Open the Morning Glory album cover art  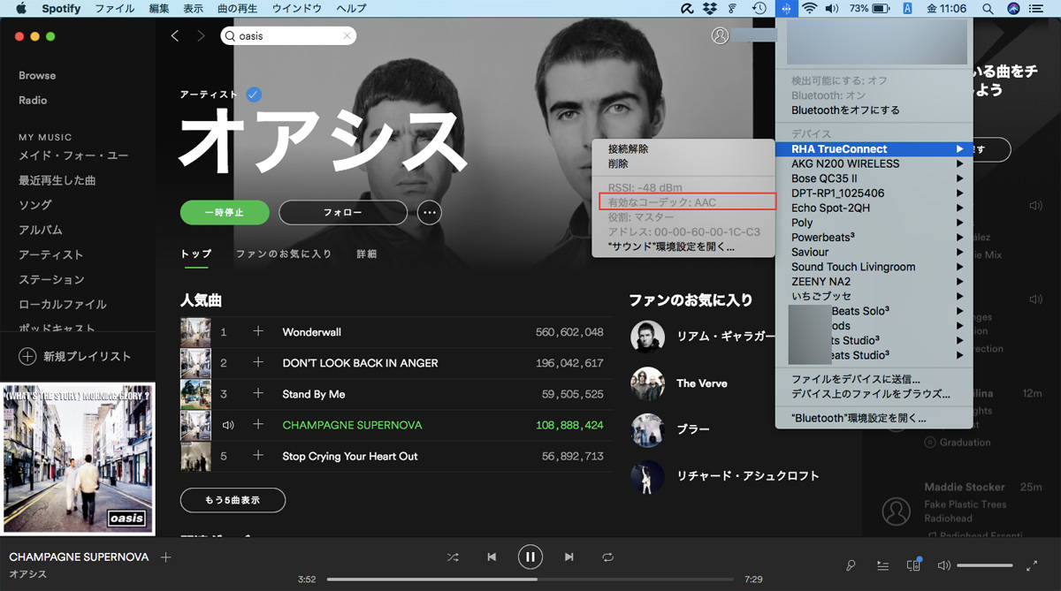coord(78,458)
